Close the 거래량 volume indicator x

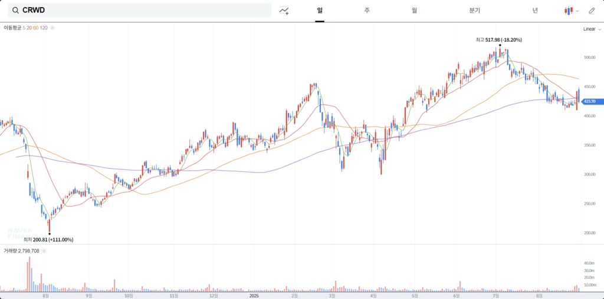(44, 251)
